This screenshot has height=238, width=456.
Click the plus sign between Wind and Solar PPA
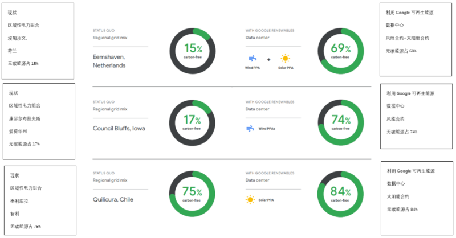click(x=269, y=59)
